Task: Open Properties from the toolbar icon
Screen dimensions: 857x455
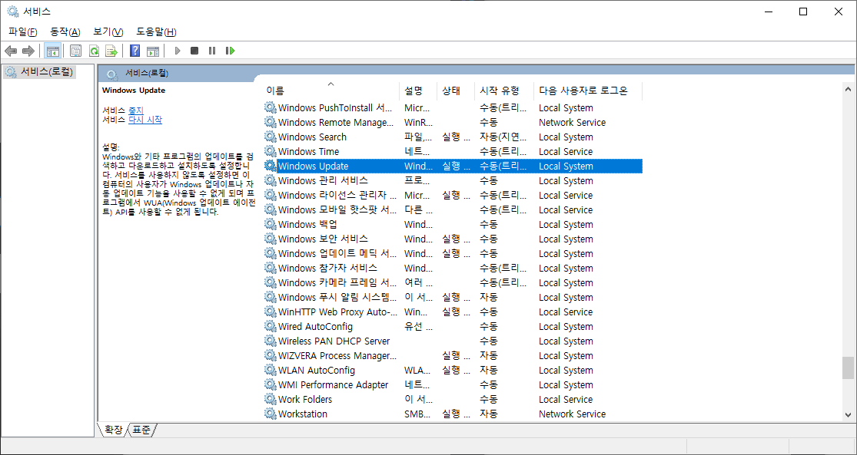Action: (75, 51)
